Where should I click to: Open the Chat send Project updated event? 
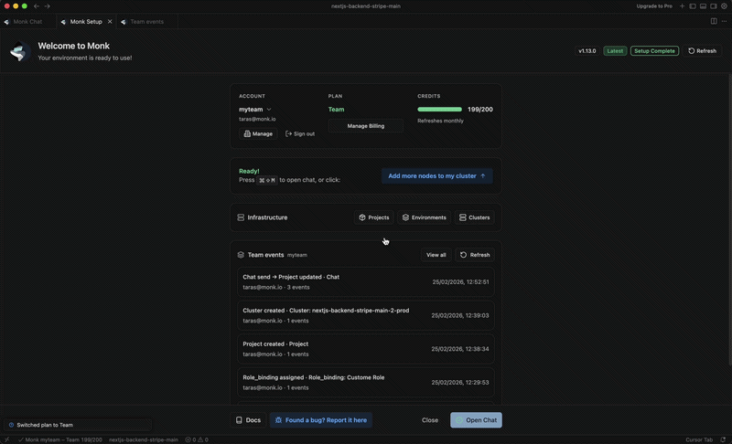tap(365, 282)
